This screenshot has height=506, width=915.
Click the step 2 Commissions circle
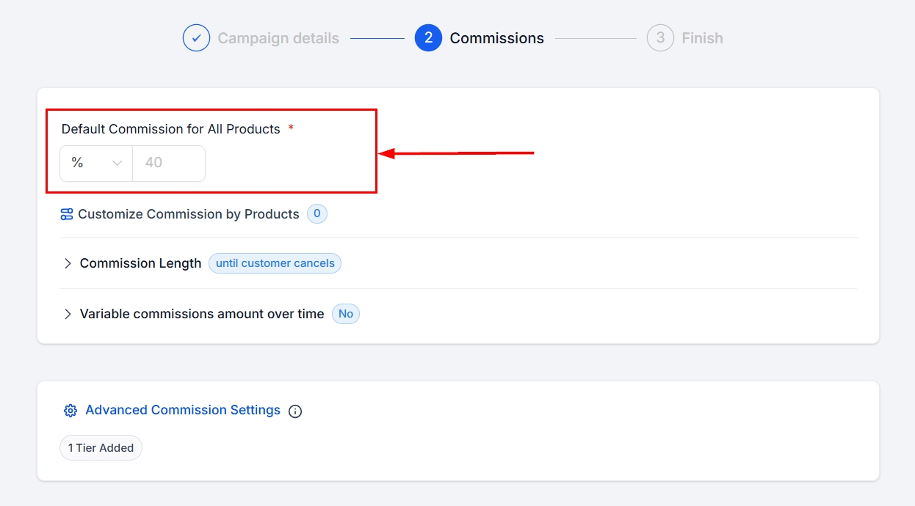tap(428, 38)
